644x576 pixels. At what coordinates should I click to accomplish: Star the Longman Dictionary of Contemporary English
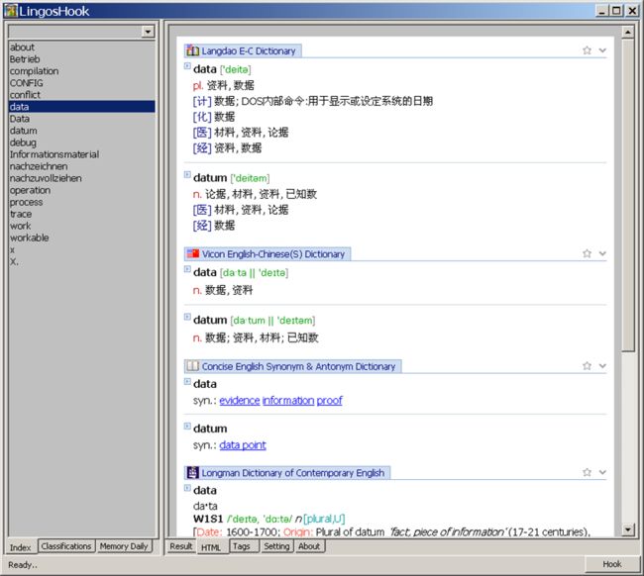(x=587, y=473)
